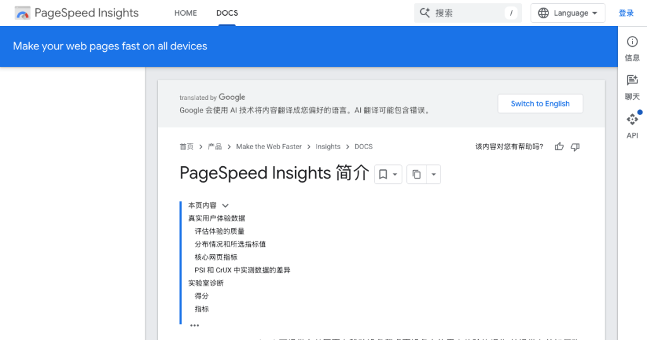Click the slash shortcut key in search box
Image resolution: width=647 pixels, height=340 pixels.
tap(511, 13)
